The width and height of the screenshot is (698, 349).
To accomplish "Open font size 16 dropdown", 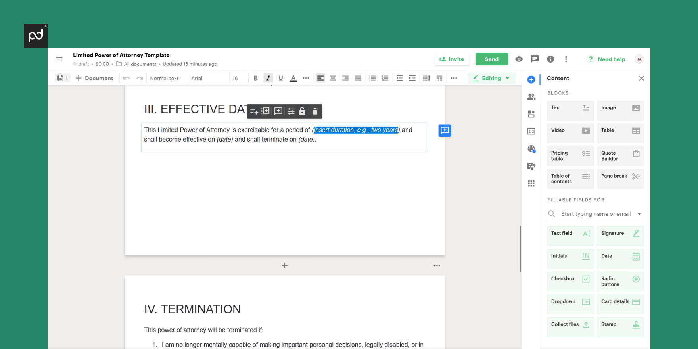I will click(238, 78).
